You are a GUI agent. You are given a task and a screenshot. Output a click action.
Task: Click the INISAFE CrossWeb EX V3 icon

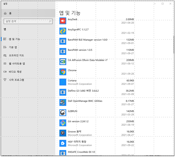click(63, 153)
